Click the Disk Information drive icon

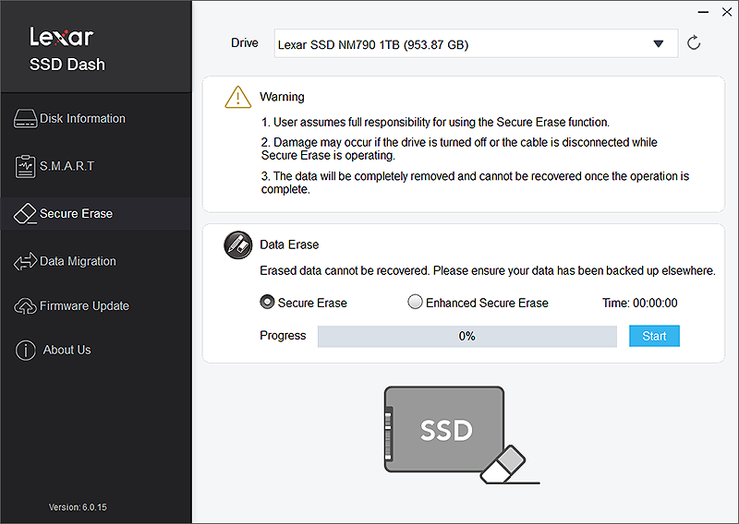click(x=25, y=118)
